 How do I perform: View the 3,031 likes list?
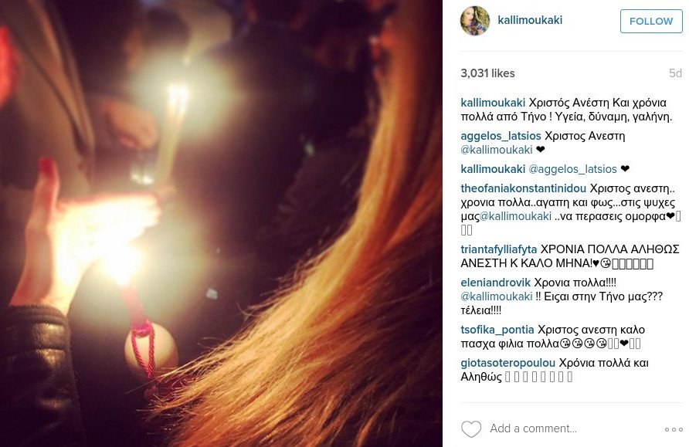coord(487,73)
